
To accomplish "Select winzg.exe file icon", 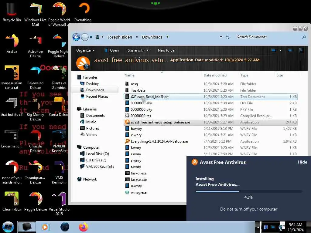I will click(127, 192).
